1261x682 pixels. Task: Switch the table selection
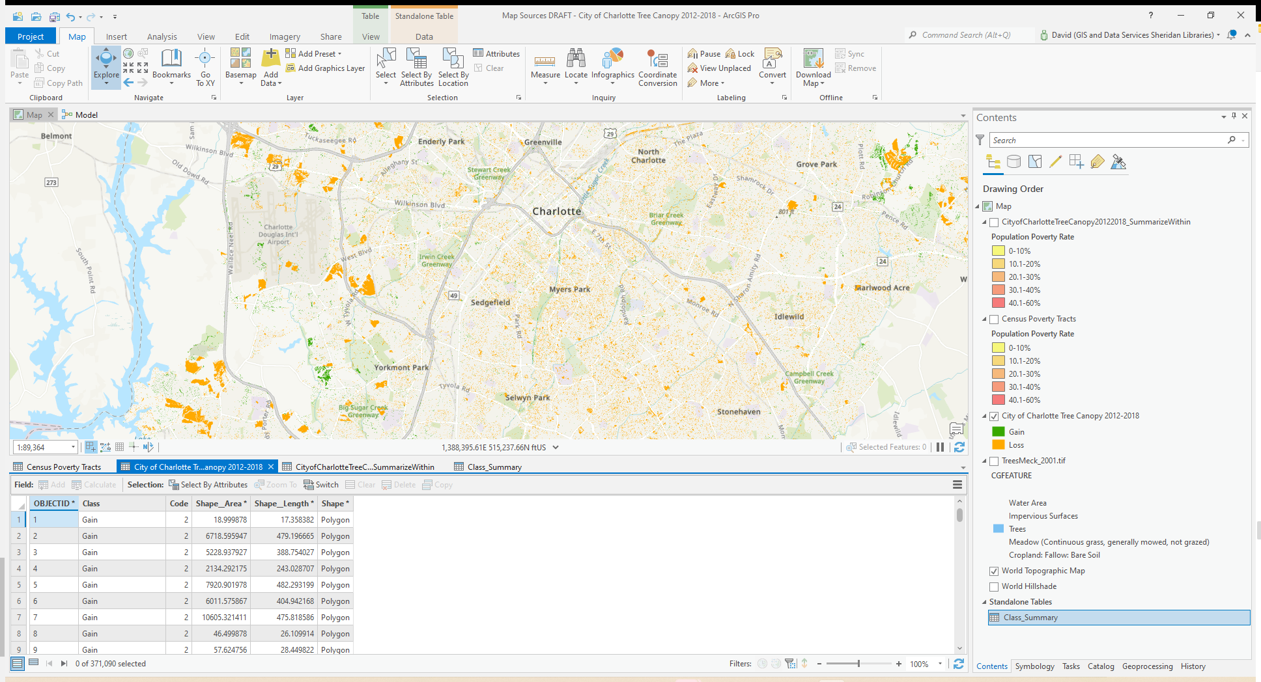[321, 484]
